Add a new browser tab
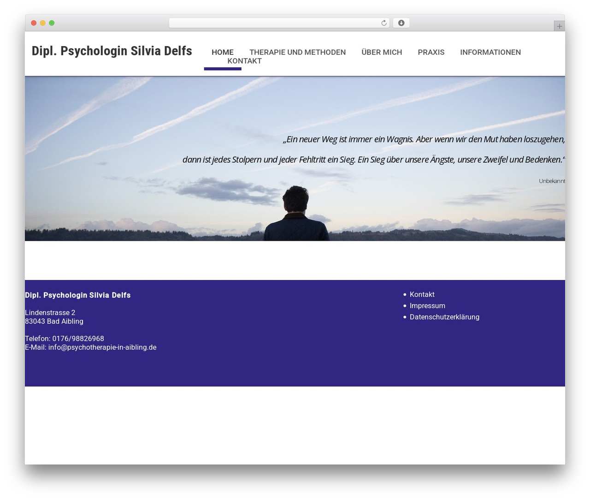The height and width of the screenshot is (500, 590). (x=559, y=26)
